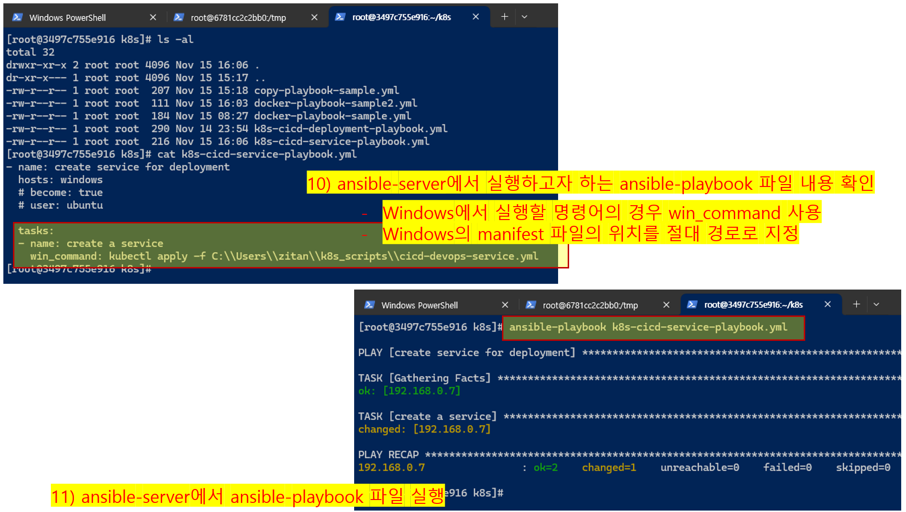Click PowerShell icon on /tmp tab, bottom terminal
Viewport: 906px width, 512px height.
[x=531, y=305]
